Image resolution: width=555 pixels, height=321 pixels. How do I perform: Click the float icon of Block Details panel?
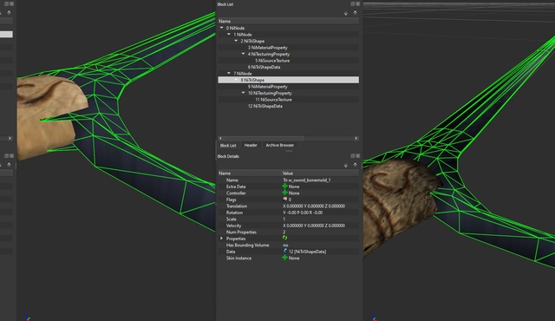point(353,155)
